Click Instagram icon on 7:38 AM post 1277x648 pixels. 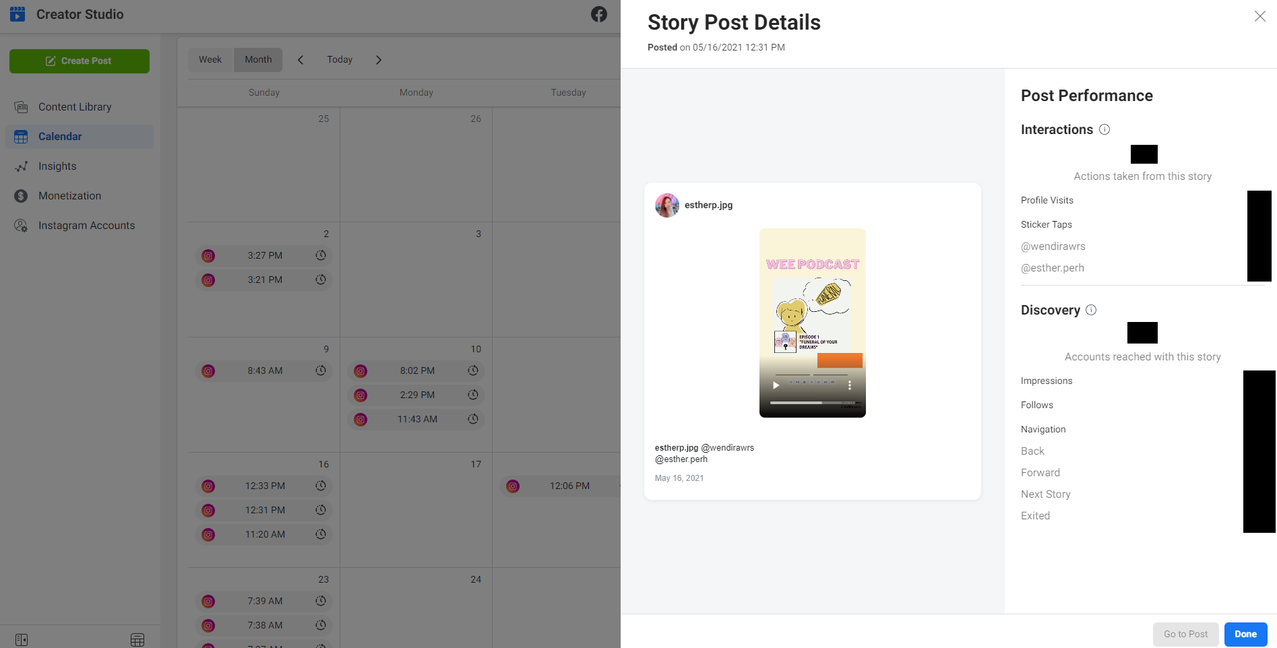tap(209, 626)
